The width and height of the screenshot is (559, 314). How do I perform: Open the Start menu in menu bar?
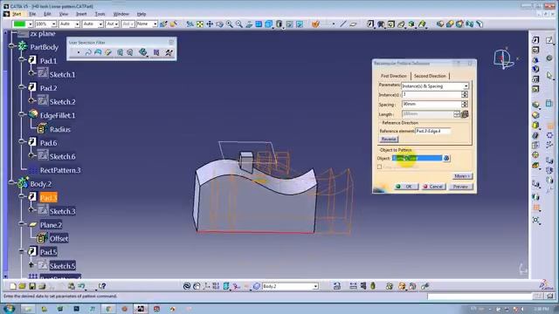coord(17,14)
